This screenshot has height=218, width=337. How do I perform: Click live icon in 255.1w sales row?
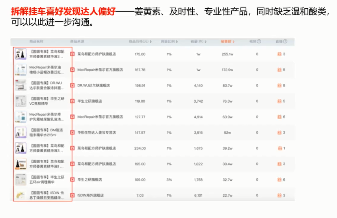coord(279,54)
